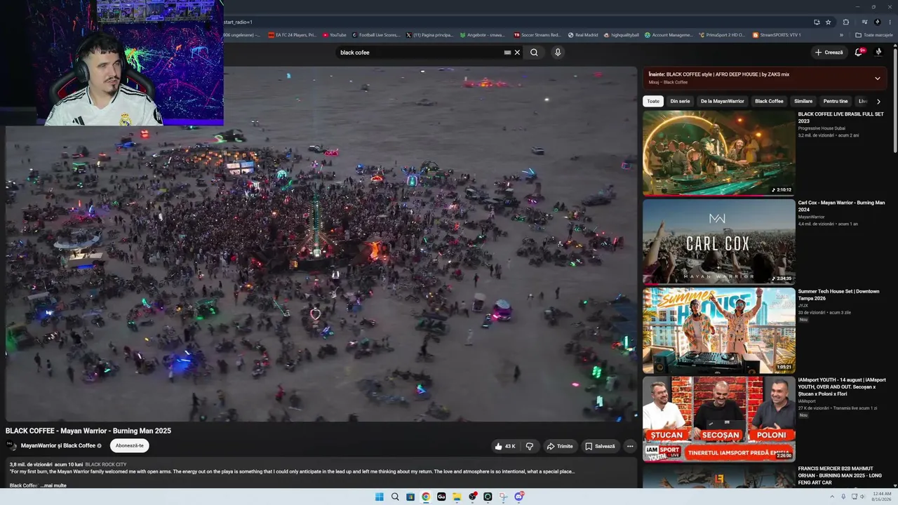Viewport: 898px width, 505px height.
Task: Select the 'Black Coffee' filter chip
Action: (769, 101)
